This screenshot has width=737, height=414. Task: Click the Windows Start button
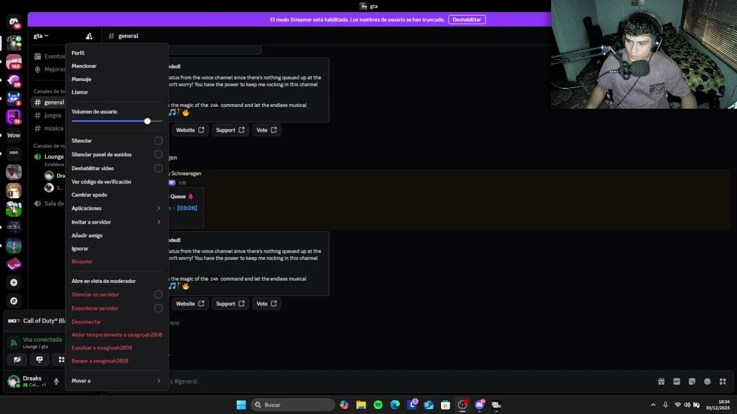click(241, 405)
